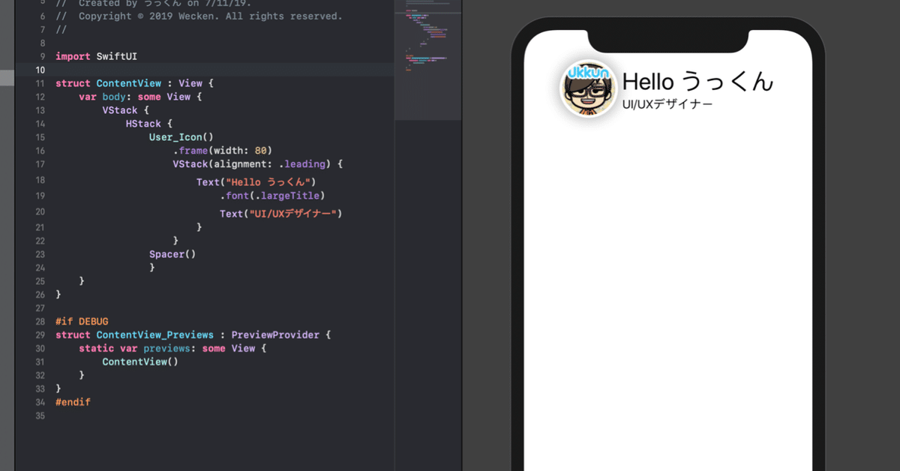Click 'struct ContentView_Previews : PreviewProvider' line

click(x=193, y=335)
